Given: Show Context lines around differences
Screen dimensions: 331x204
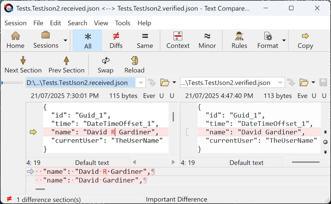Looking at the screenshot, I should (x=178, y=40).
